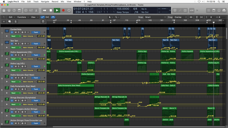228x128 pixels.
Task: Start playback with the Play button
Action: point(57,10)
